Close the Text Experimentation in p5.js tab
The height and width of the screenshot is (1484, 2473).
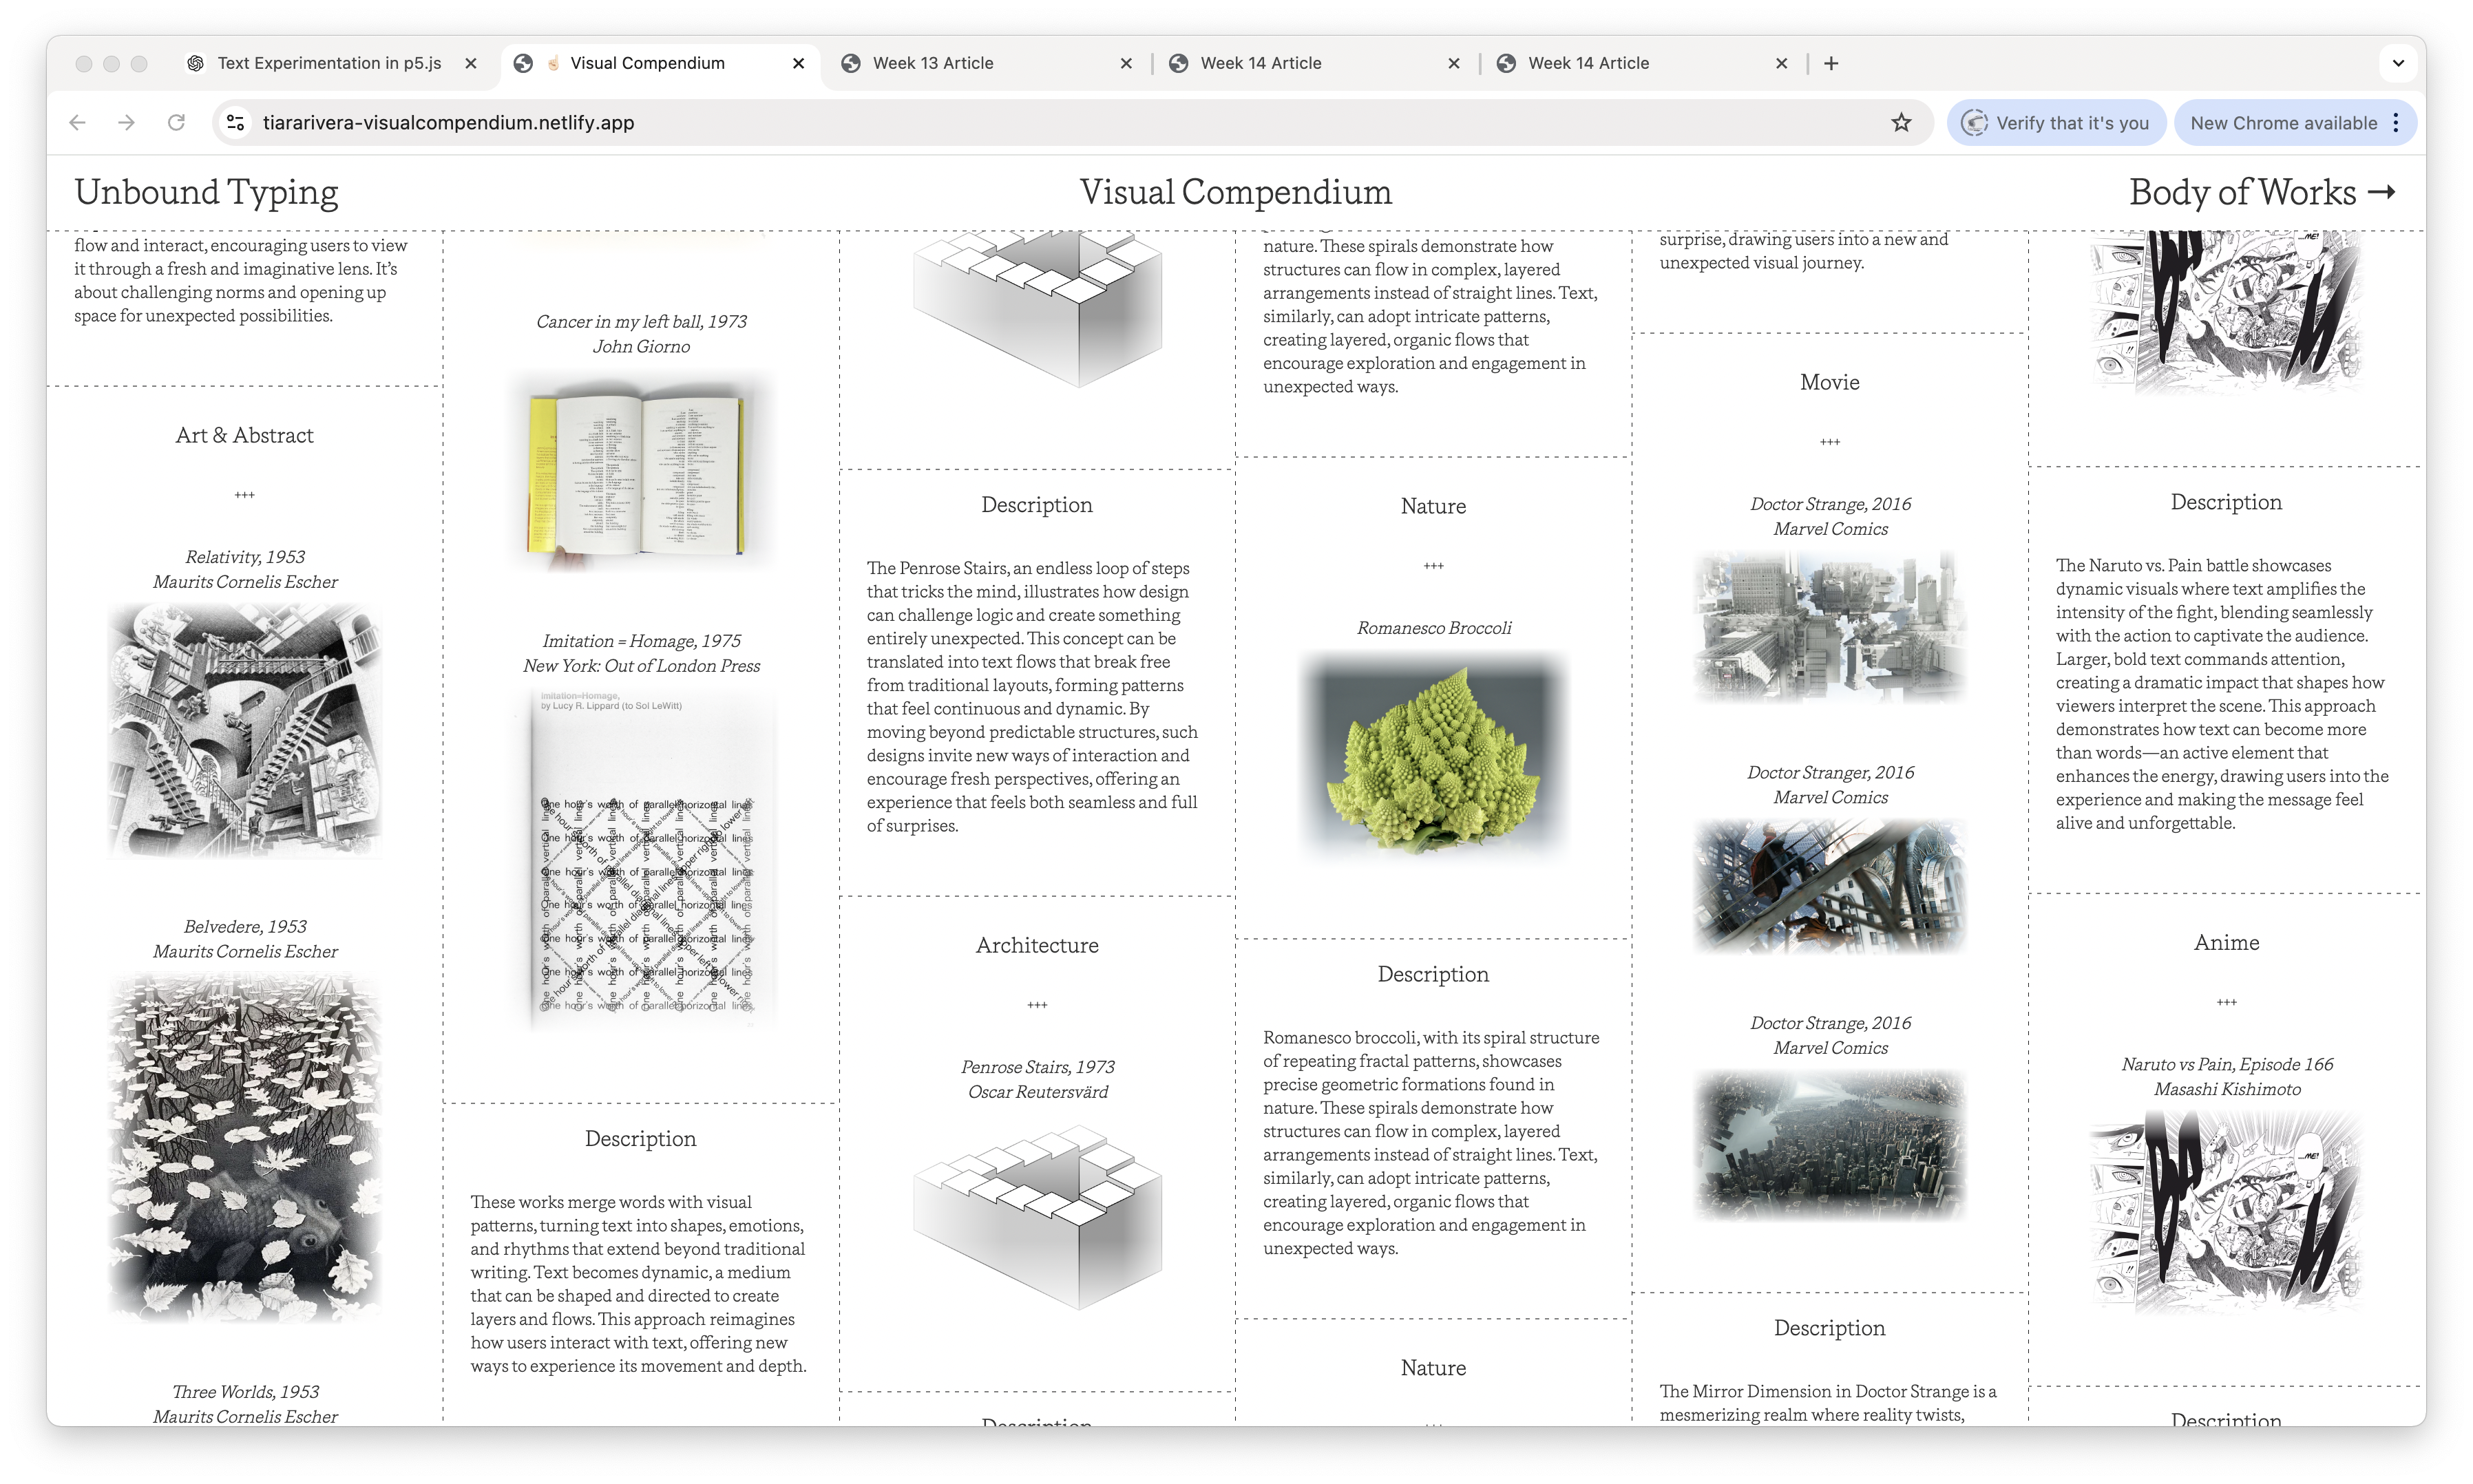point(471,63)
